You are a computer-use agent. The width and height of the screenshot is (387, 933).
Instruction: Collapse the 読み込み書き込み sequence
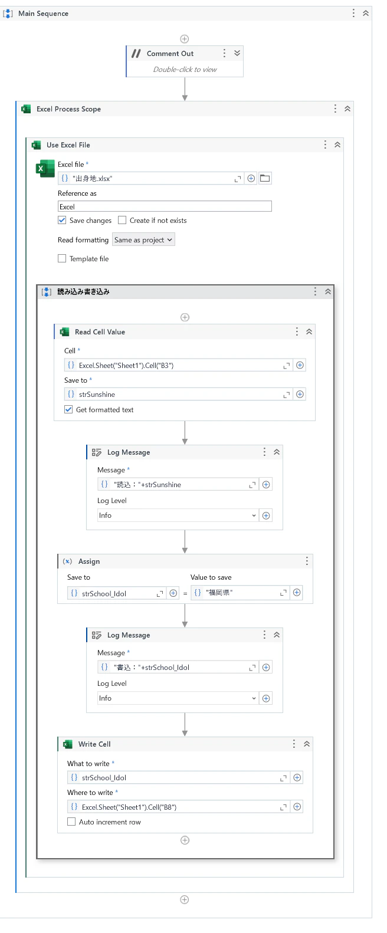tap(328, 291)
